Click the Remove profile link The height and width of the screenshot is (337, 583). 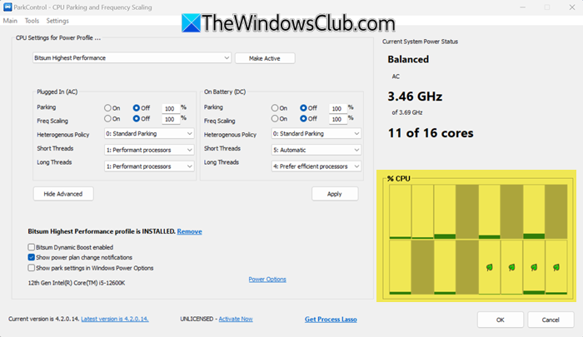[x=189, y=231]
